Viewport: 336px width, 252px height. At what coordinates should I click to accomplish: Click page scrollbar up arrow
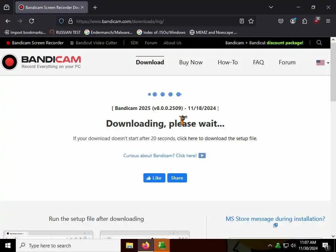(x=333, y=40)
